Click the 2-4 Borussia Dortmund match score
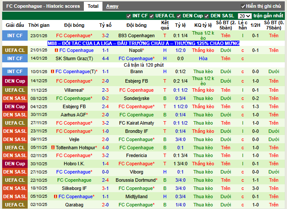 [x=105, y=180]
